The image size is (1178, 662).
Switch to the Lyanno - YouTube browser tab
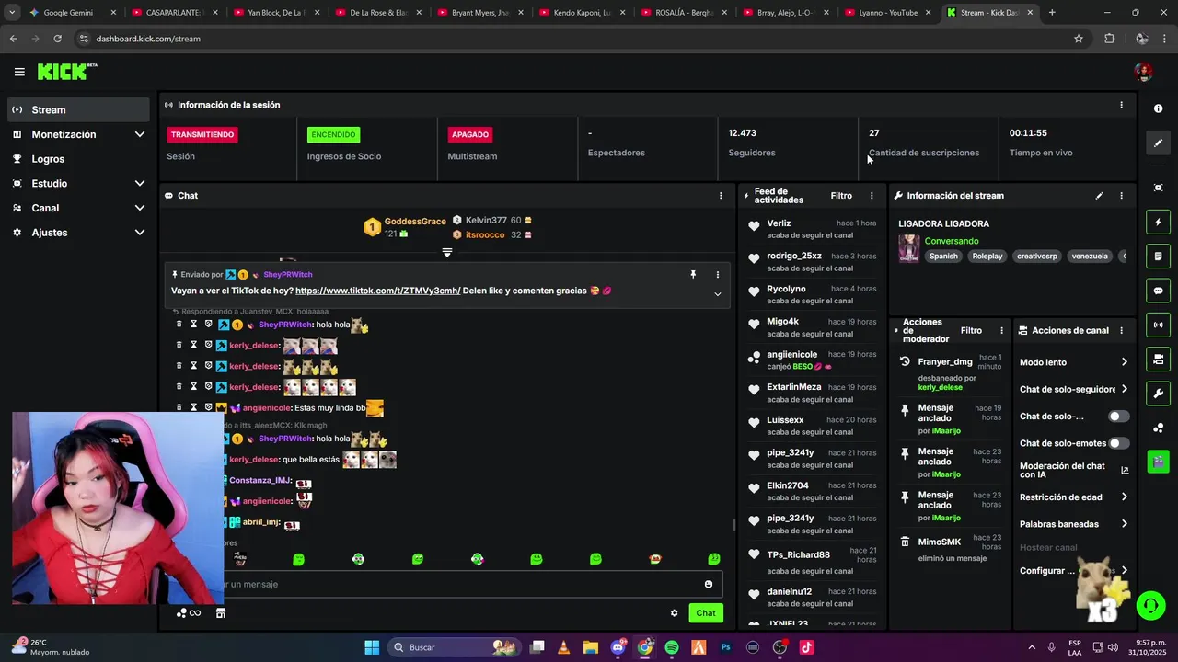pos(889,13)
